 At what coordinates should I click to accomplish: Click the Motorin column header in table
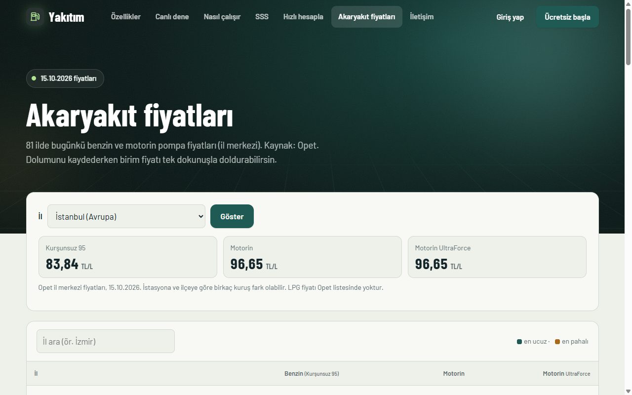(x=454, y=374)
